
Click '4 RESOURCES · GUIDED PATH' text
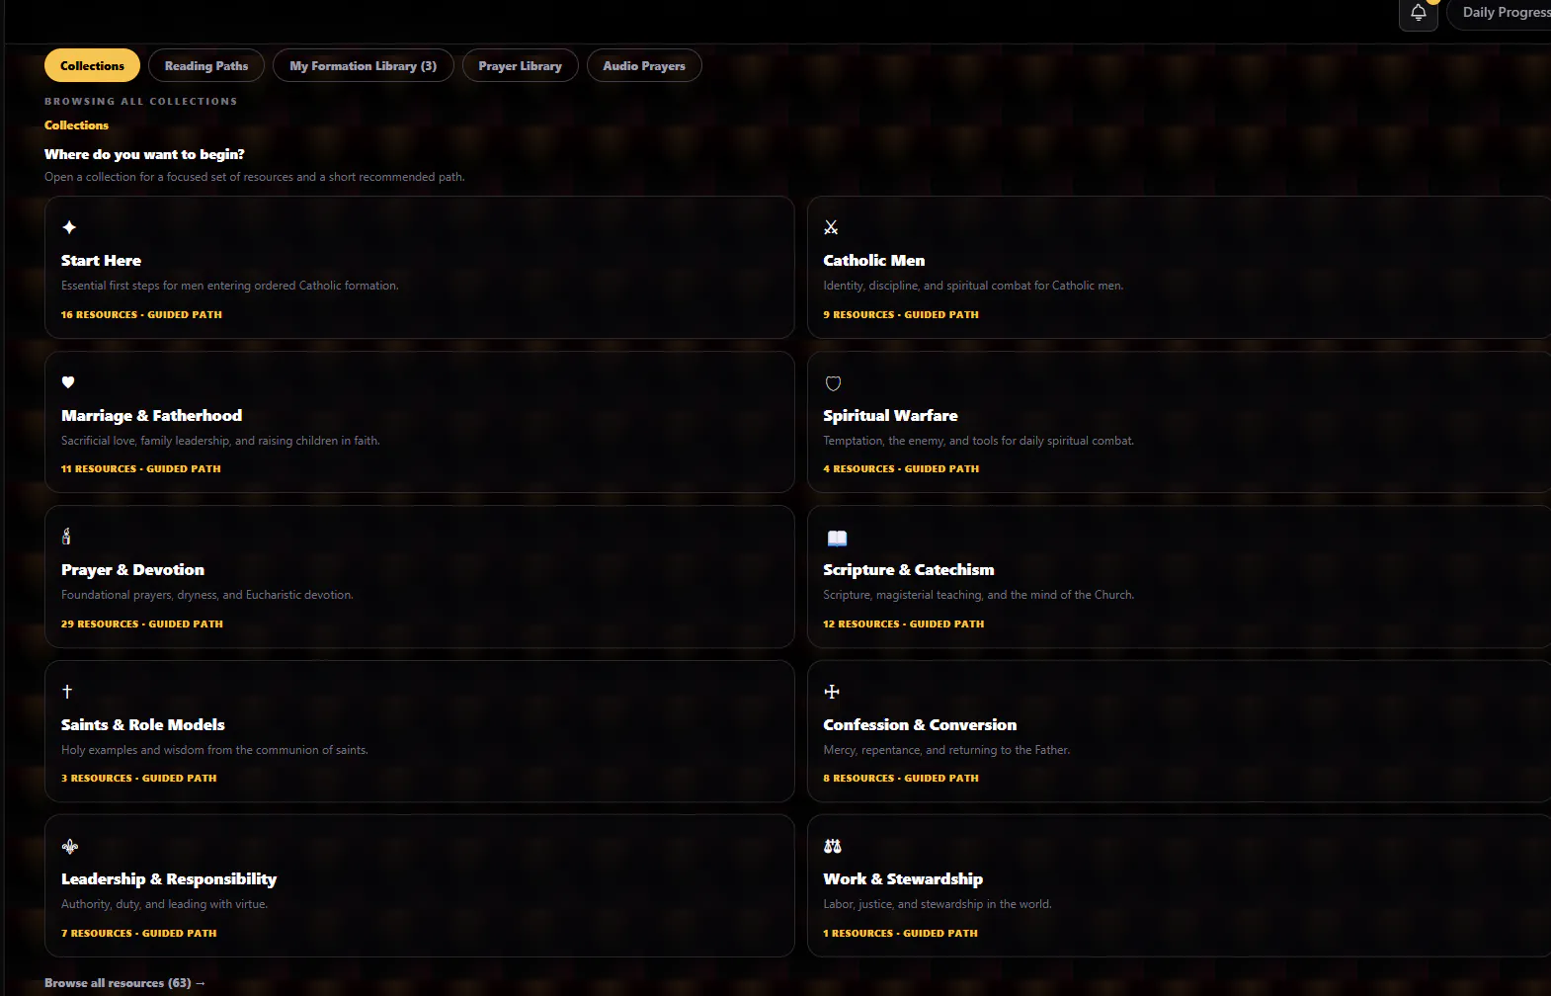(901, 468)
